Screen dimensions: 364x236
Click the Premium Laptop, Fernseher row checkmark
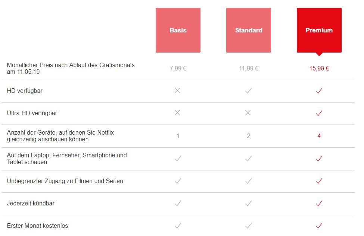coord(319,158)
